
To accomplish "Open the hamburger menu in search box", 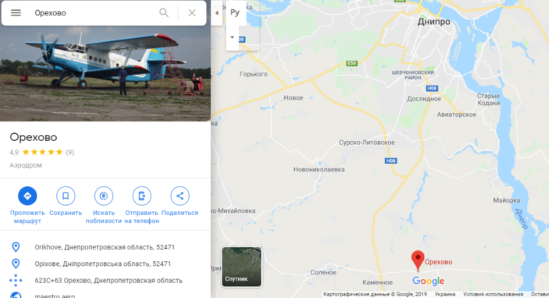I will pos(16,13).
